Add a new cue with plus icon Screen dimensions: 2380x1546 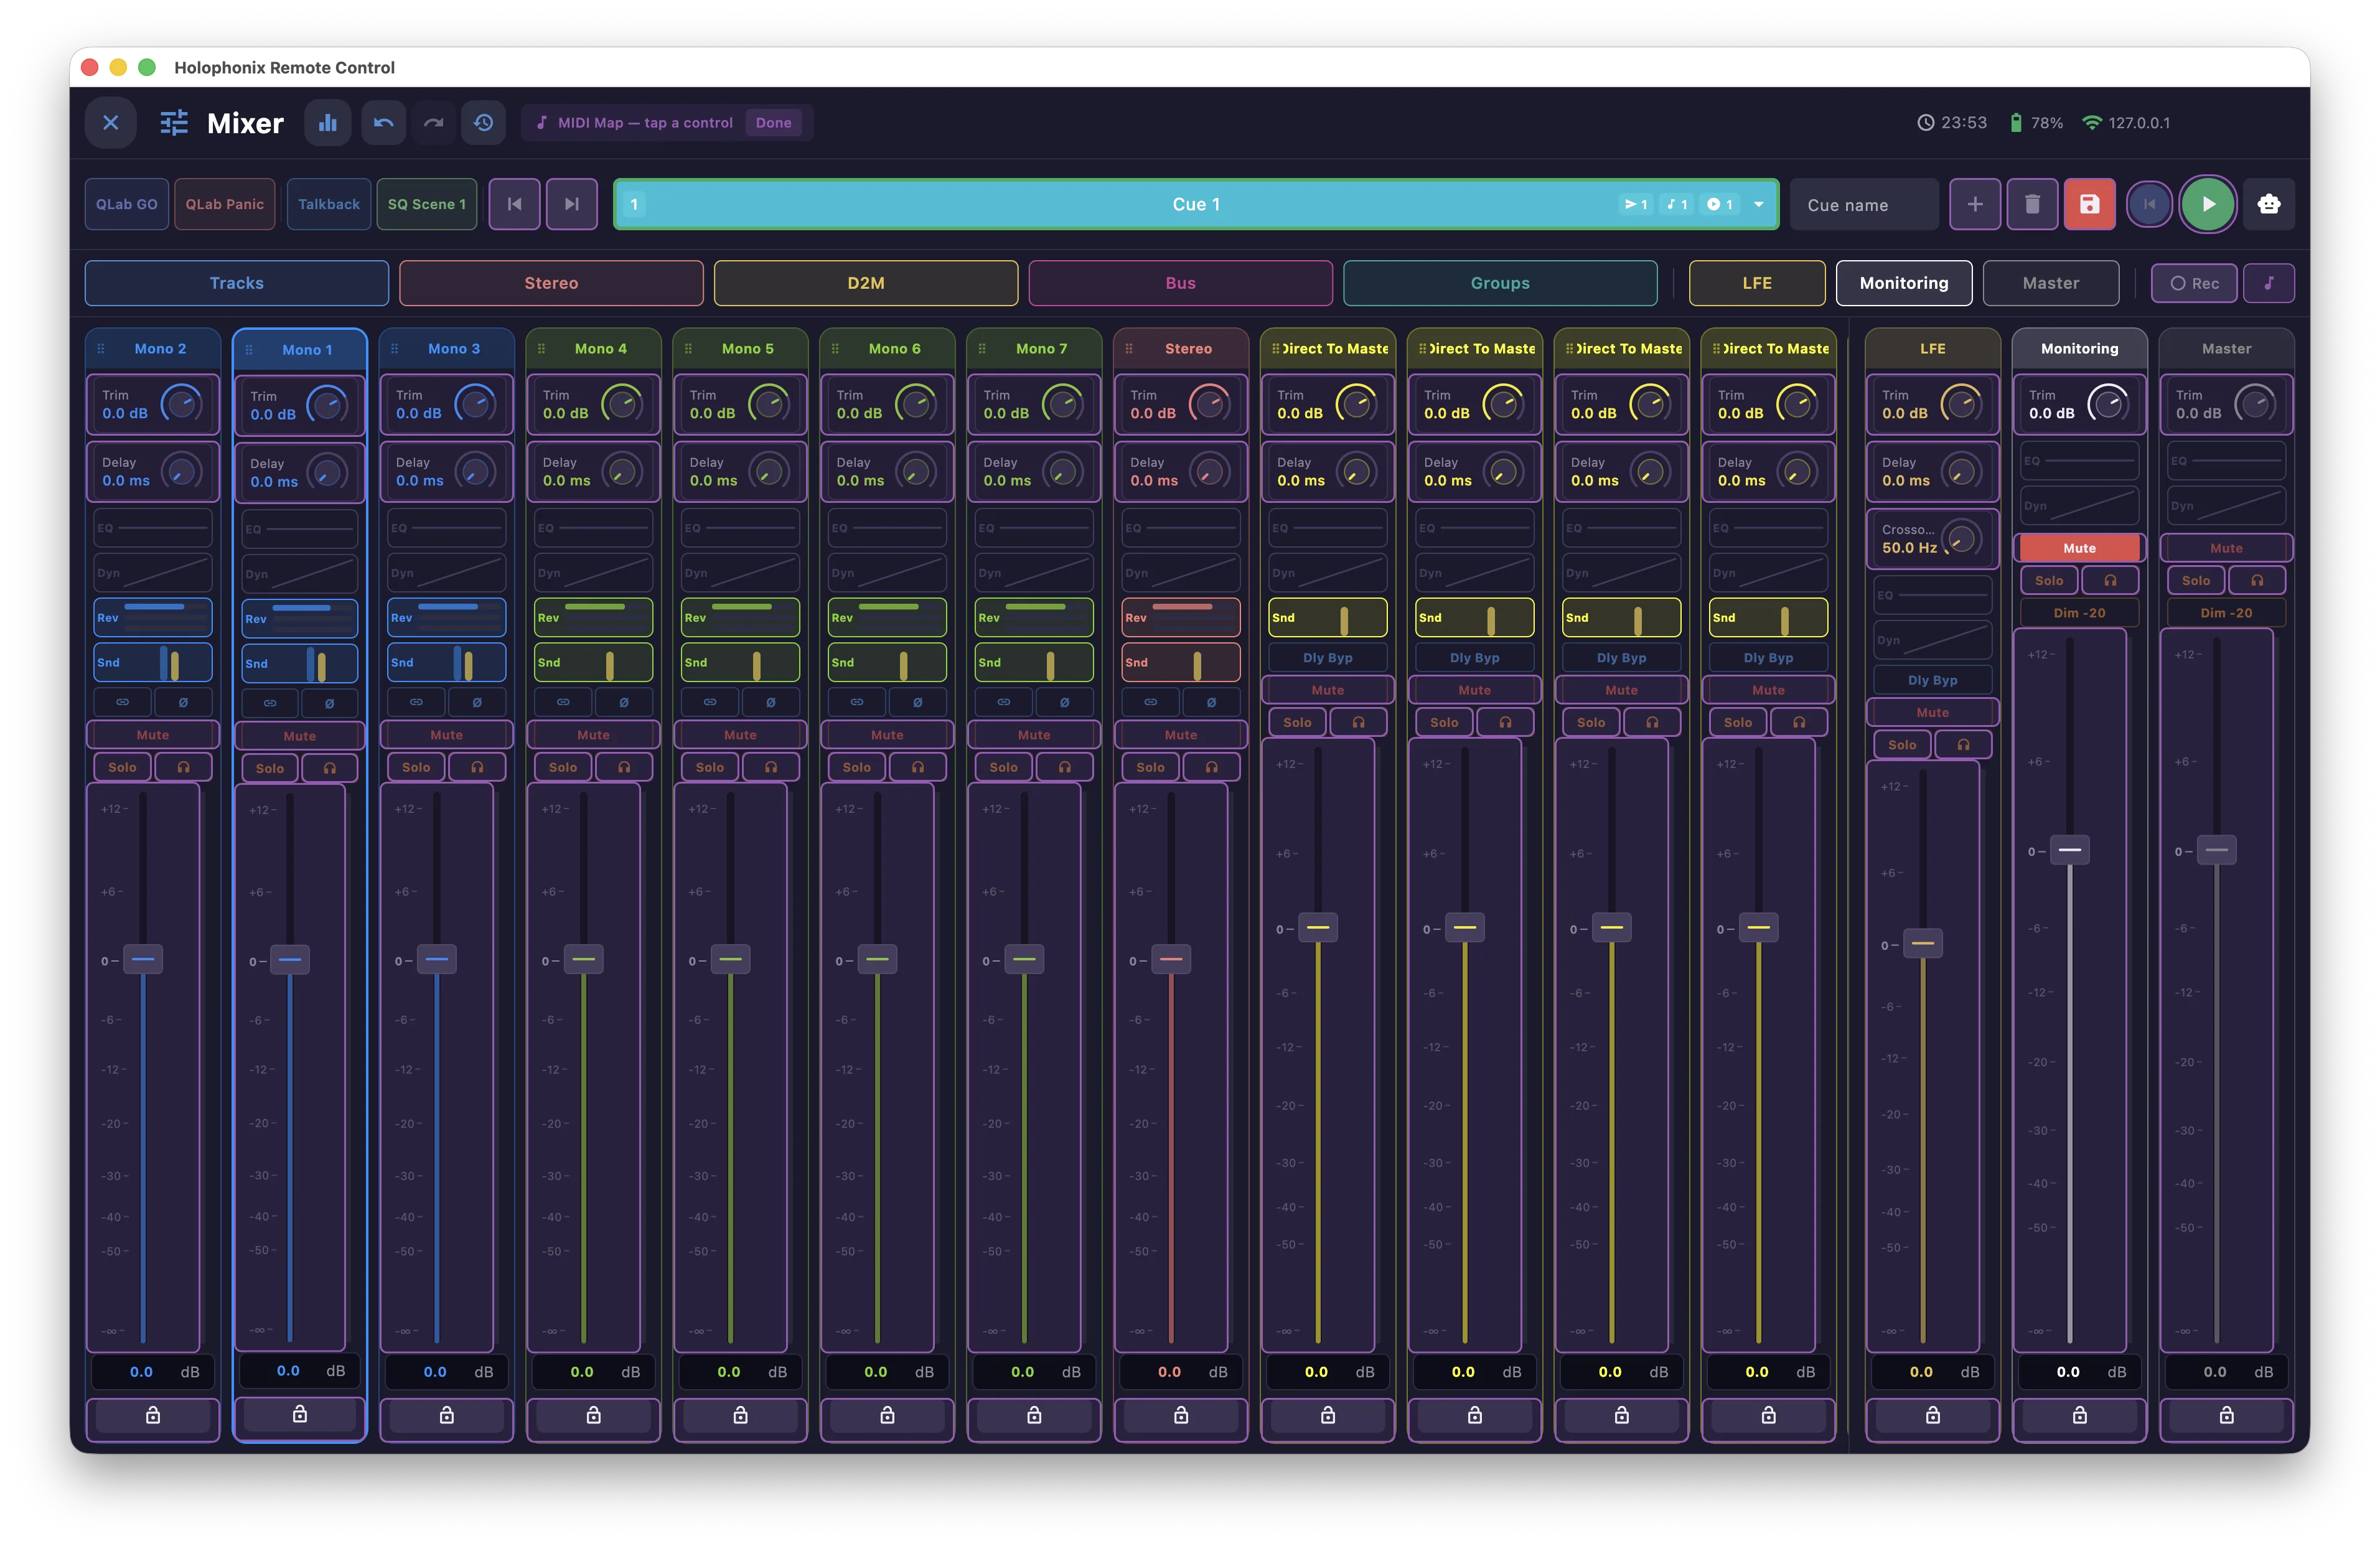click(1975, 204)
